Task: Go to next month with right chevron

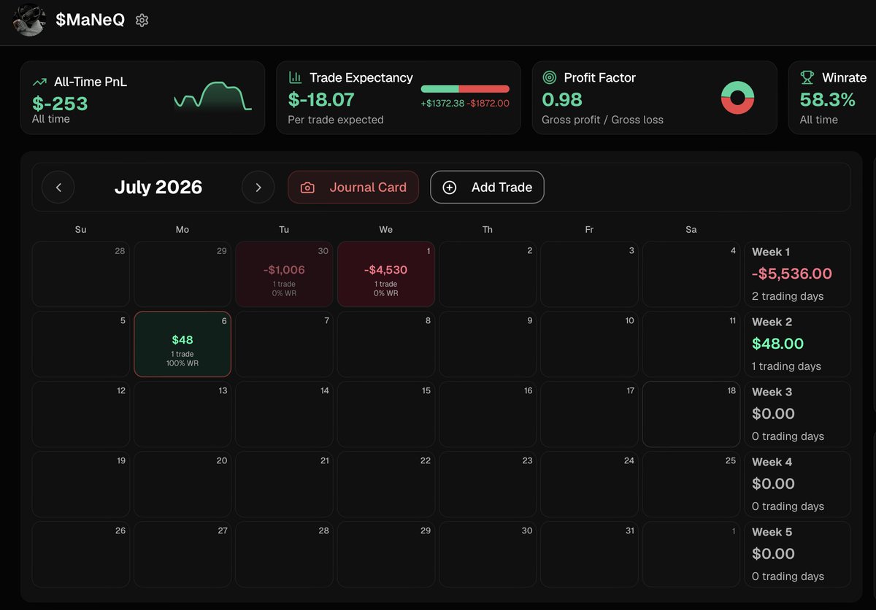Action: click(258, 188)
